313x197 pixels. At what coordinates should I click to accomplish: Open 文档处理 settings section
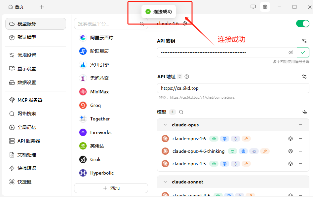pos(36,154)
